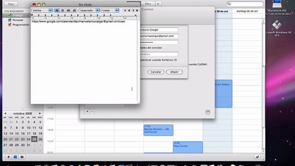295x166 pixels.
Task: Add account with the plus button in Cuentas
Action: tap(87, 112)
